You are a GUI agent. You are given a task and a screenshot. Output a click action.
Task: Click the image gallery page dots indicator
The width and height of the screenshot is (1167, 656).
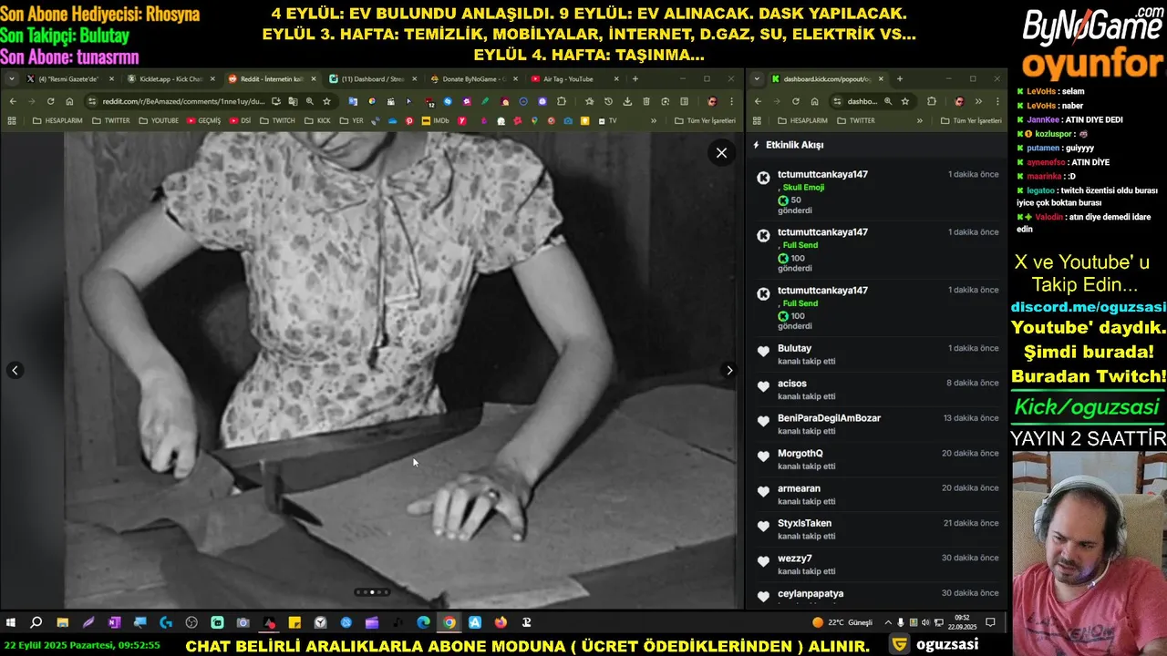(372, 592)
